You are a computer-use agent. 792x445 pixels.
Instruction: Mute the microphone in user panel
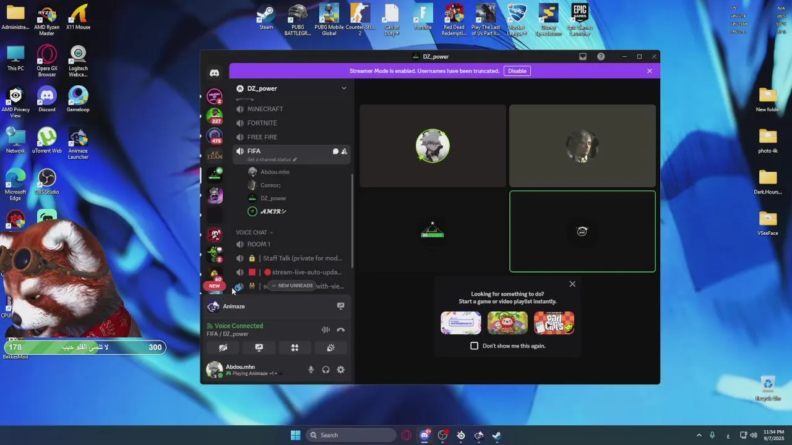coord(311,370)
